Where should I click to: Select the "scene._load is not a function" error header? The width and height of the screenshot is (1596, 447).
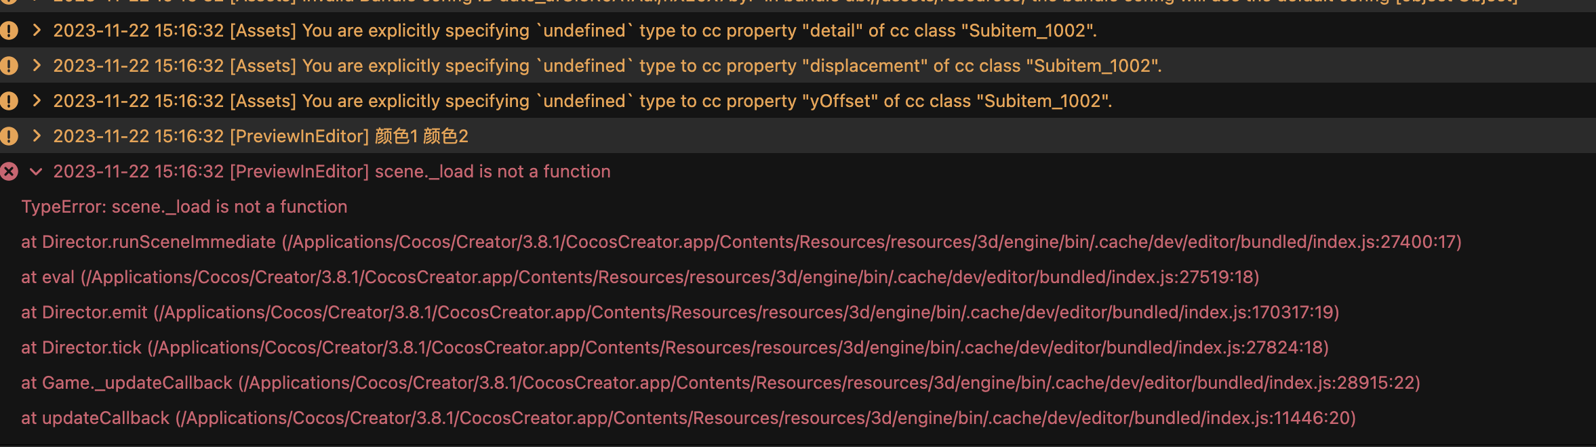(x=332, y=171)
